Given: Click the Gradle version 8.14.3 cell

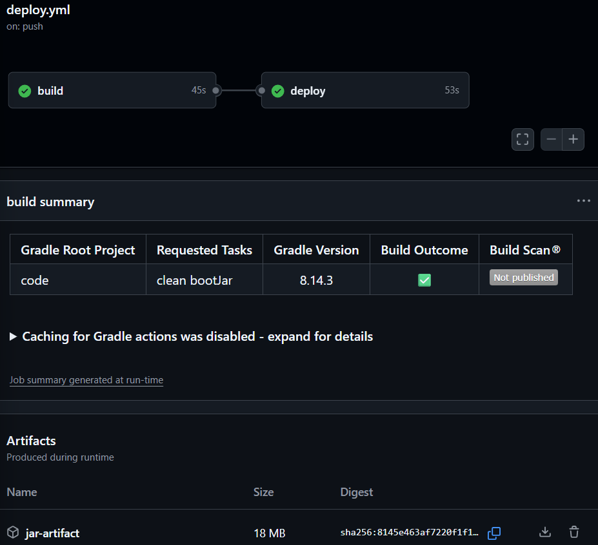Looking at the screenshot, I should pyautogui.click(x=316, y=280).
